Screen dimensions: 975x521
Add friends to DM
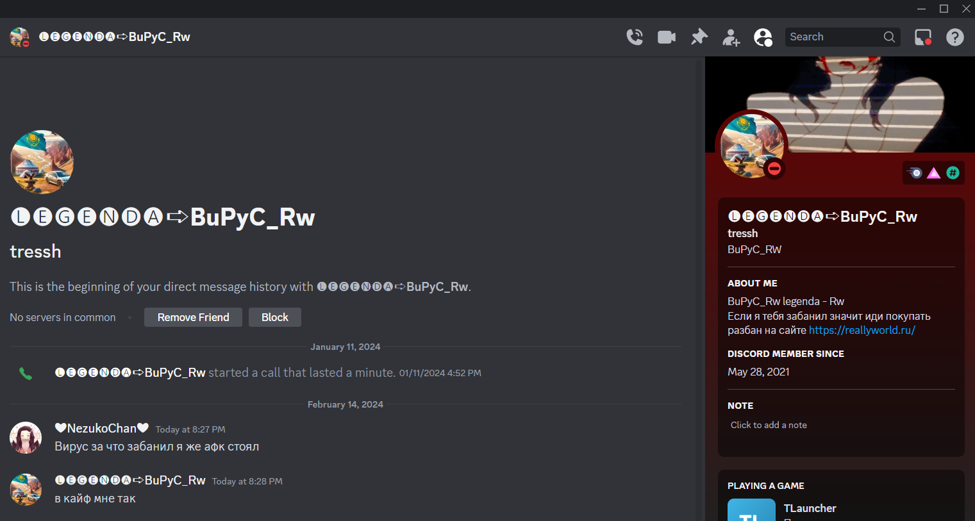(x=731, y=37)
